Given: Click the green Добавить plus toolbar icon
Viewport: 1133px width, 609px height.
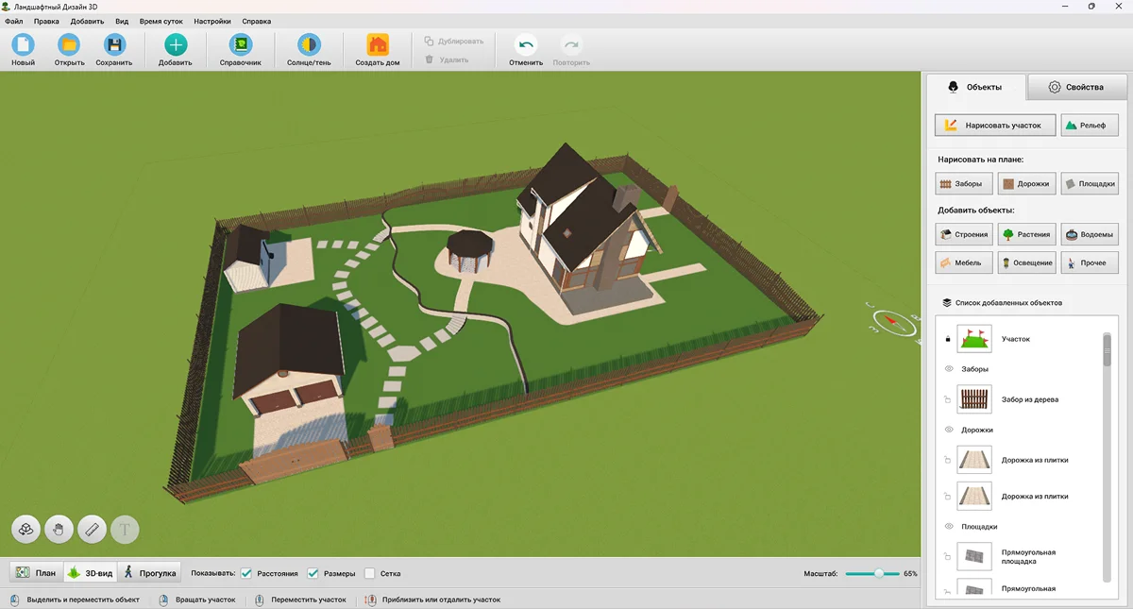Looking at the screenshot, I should tap(176, 44).
